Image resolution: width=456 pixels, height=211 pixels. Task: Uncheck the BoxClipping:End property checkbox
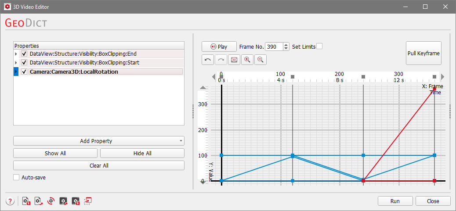click(x=24, y=54)
